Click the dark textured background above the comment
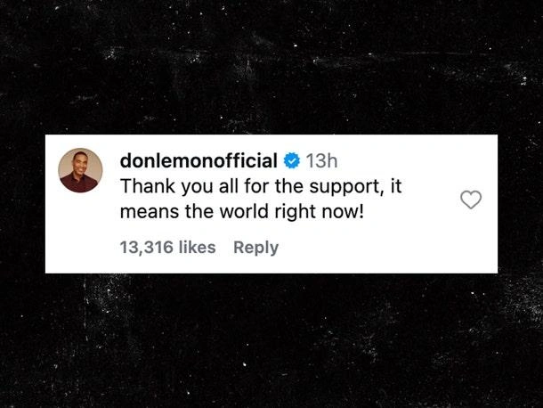Screen dimensions: 543x408 271,66
